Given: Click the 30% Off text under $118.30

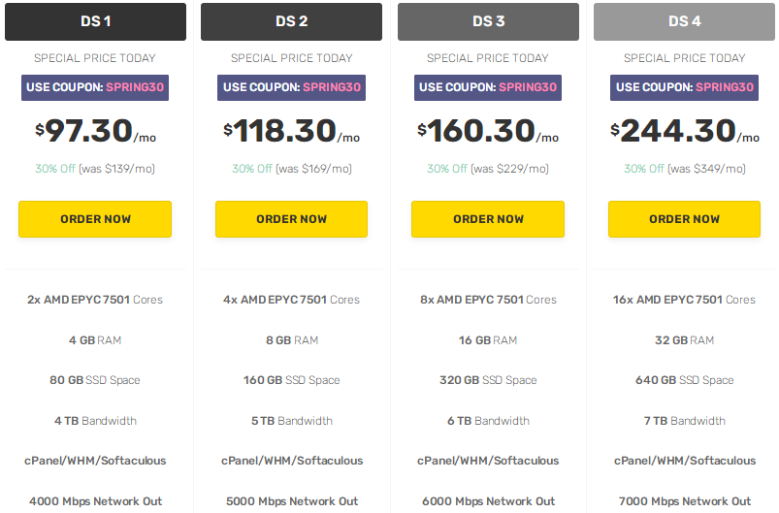Looking at the screenshot, I should [252, 169].
